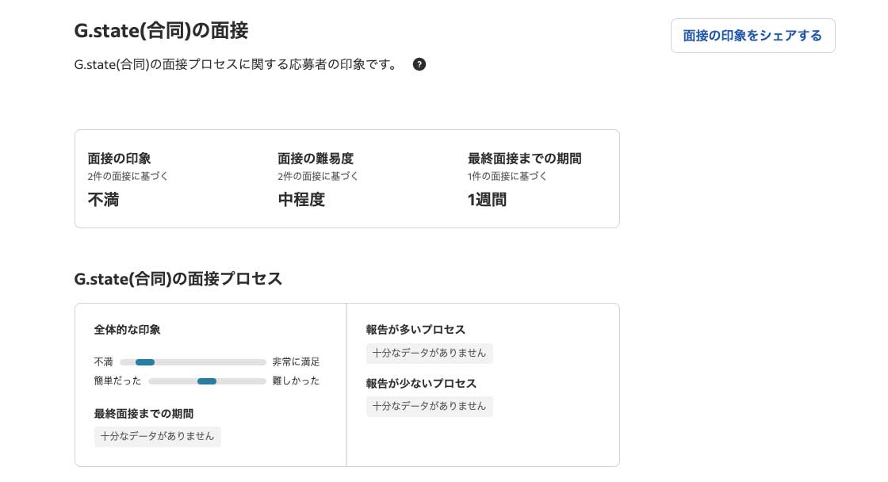The height and width of the screenshot is (482, 888).
Task: Click the 報告が少ないプロセス heading
Action: 421,384
